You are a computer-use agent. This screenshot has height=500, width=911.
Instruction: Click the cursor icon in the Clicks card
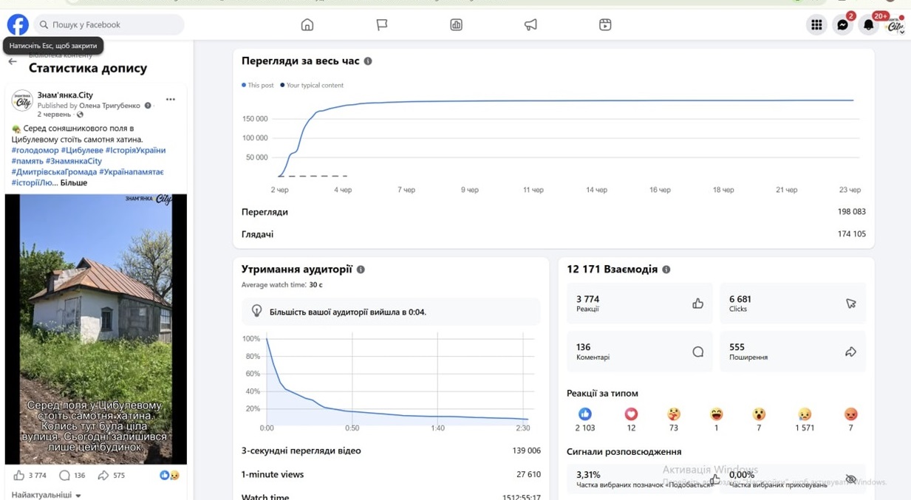tap(851, 304)
